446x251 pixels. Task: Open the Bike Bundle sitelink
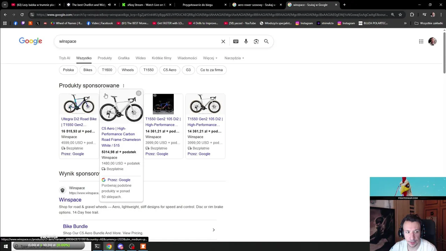75,227
